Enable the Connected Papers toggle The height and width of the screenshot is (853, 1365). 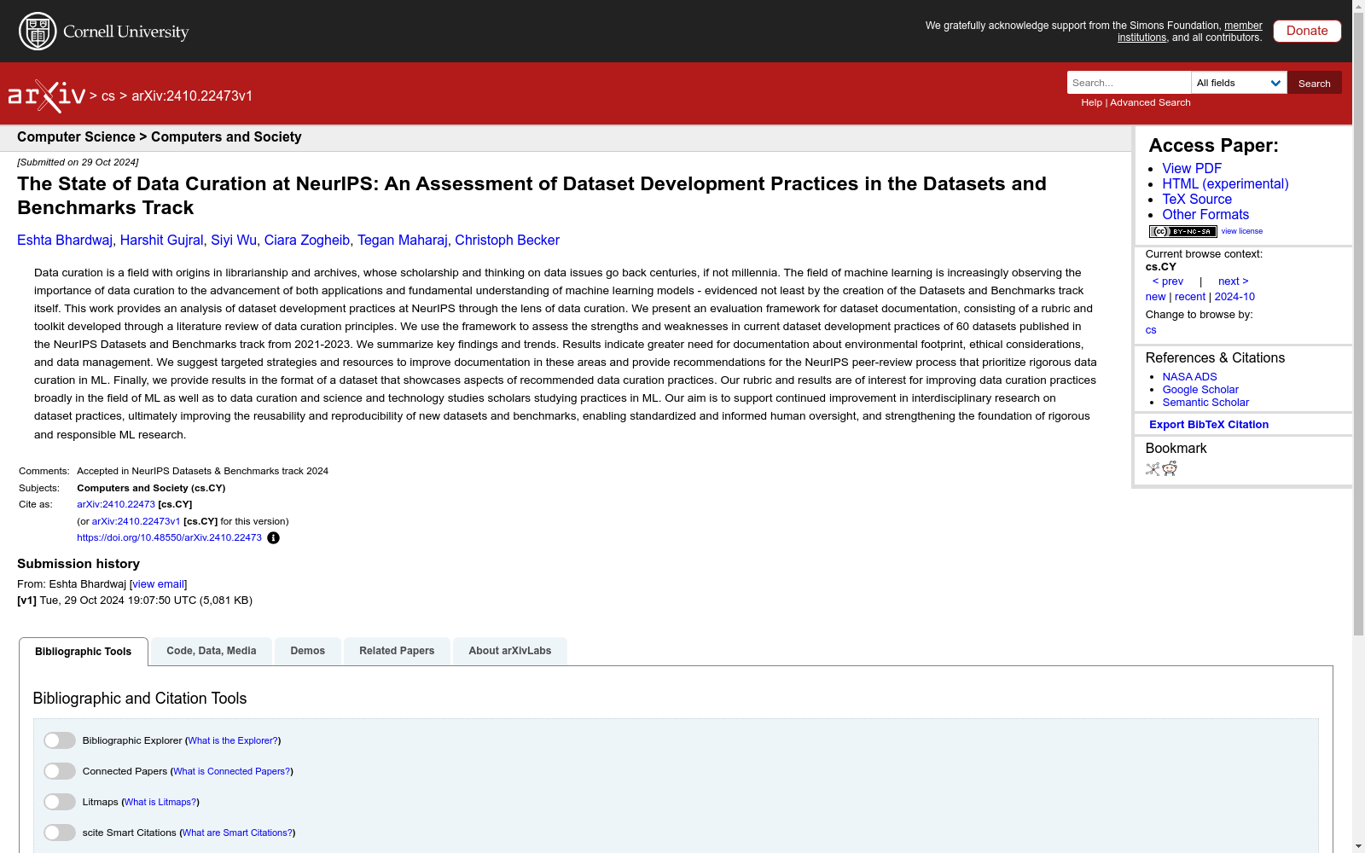click(60, 771)
